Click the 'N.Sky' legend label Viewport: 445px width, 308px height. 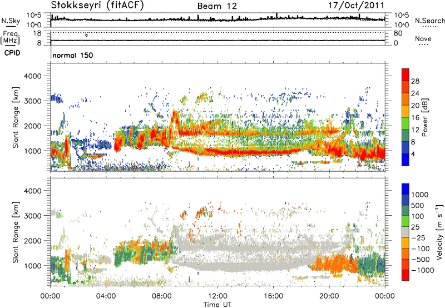(11, 21)
